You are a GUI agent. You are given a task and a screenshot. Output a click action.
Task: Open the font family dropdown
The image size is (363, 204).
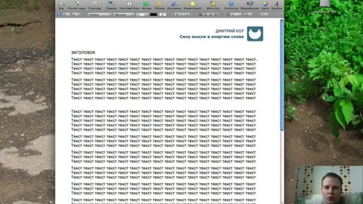tap(100, 14)
